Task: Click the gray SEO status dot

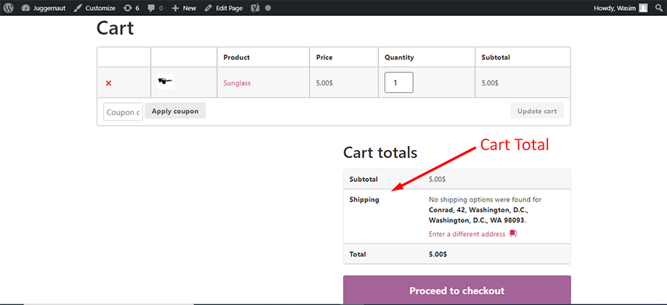Action: coord(268,8)
